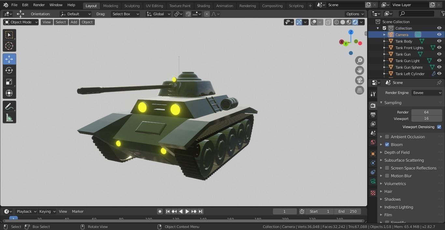
Task: Select the Transform tool
Action: pyautogui.click(x=9, y=93)
